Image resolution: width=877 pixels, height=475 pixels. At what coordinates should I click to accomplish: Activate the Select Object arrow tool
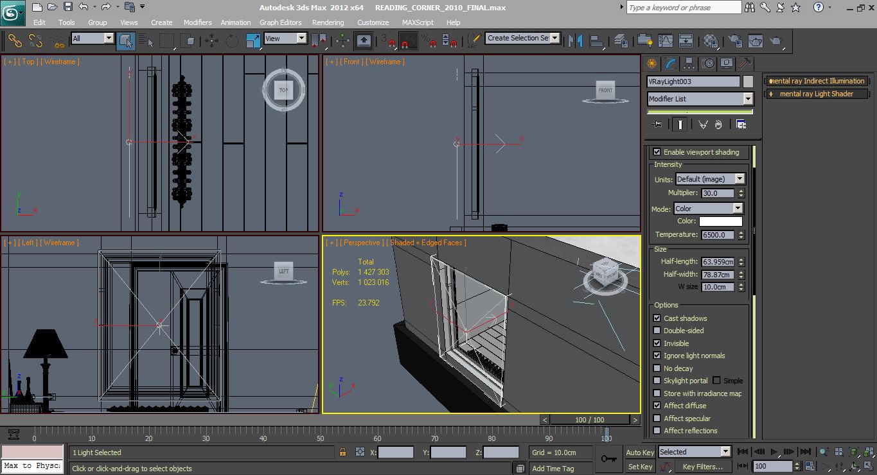(126, 41)
